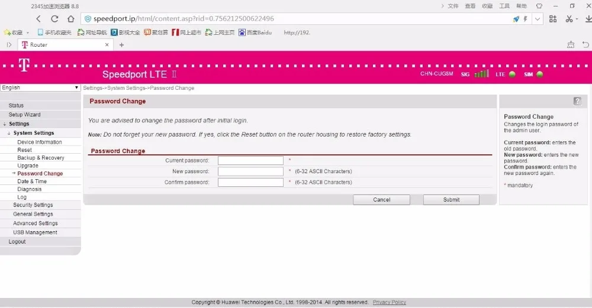Click the skin shirt icon in title bar

[539, 6]
